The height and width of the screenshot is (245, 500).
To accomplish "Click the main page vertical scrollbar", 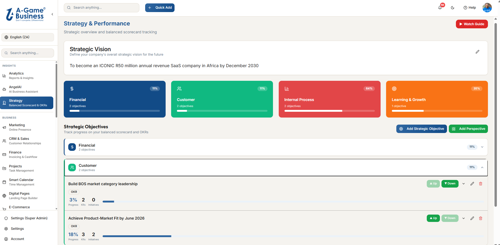I will click(x=496, y=115).
